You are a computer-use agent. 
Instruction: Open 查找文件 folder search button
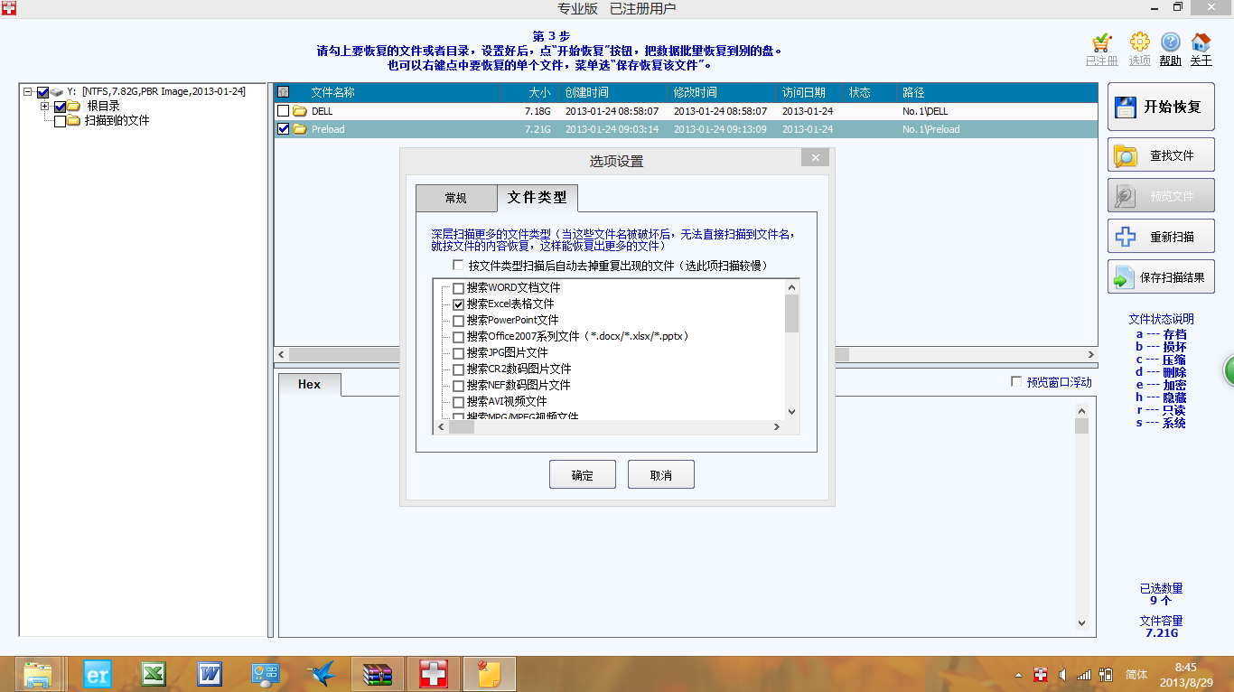pos(1161,155)
